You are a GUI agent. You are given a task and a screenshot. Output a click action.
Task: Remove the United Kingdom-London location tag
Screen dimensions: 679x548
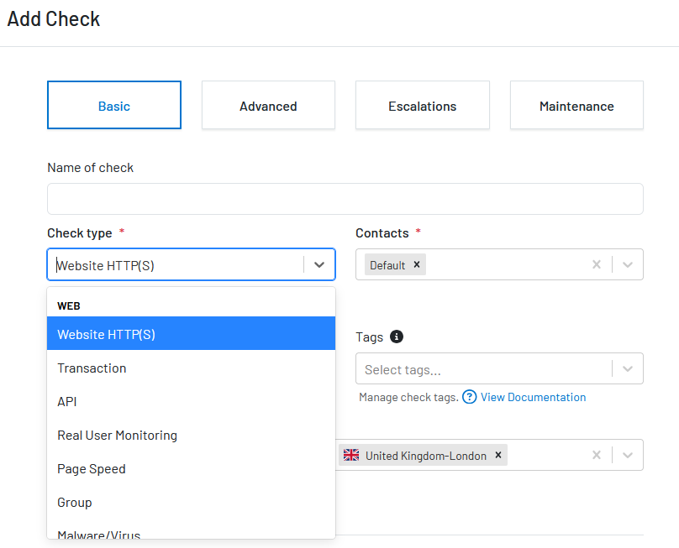[x=498, y=455]
